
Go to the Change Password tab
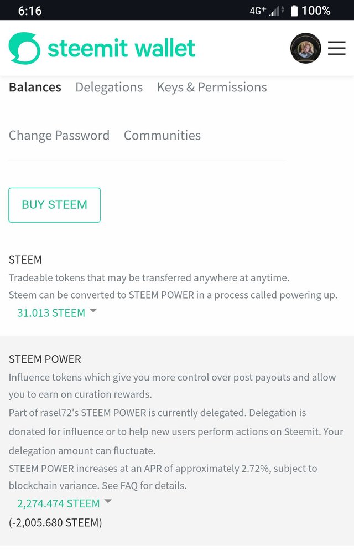59,136
